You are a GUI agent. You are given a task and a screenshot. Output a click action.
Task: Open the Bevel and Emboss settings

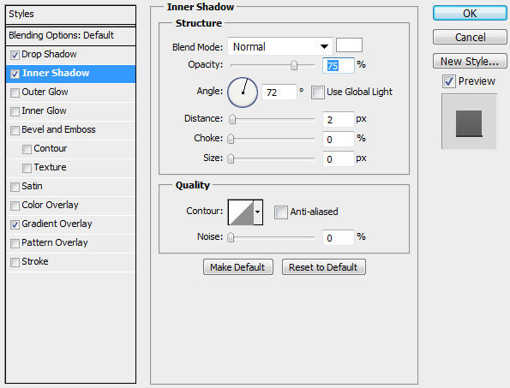point(58,129)
